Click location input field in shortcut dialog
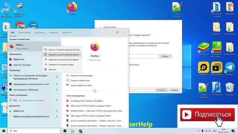 point(144,56)
